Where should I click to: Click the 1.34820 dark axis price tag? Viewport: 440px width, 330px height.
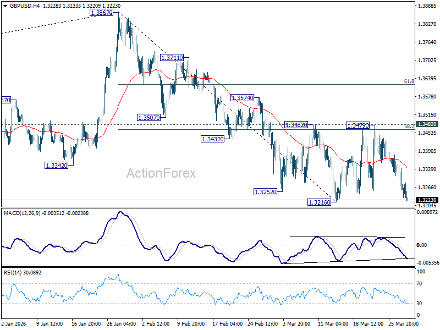point(427,124)
